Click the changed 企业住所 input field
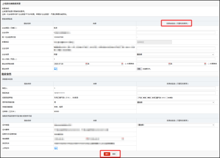The image size is (220, 158). [176, 49]
